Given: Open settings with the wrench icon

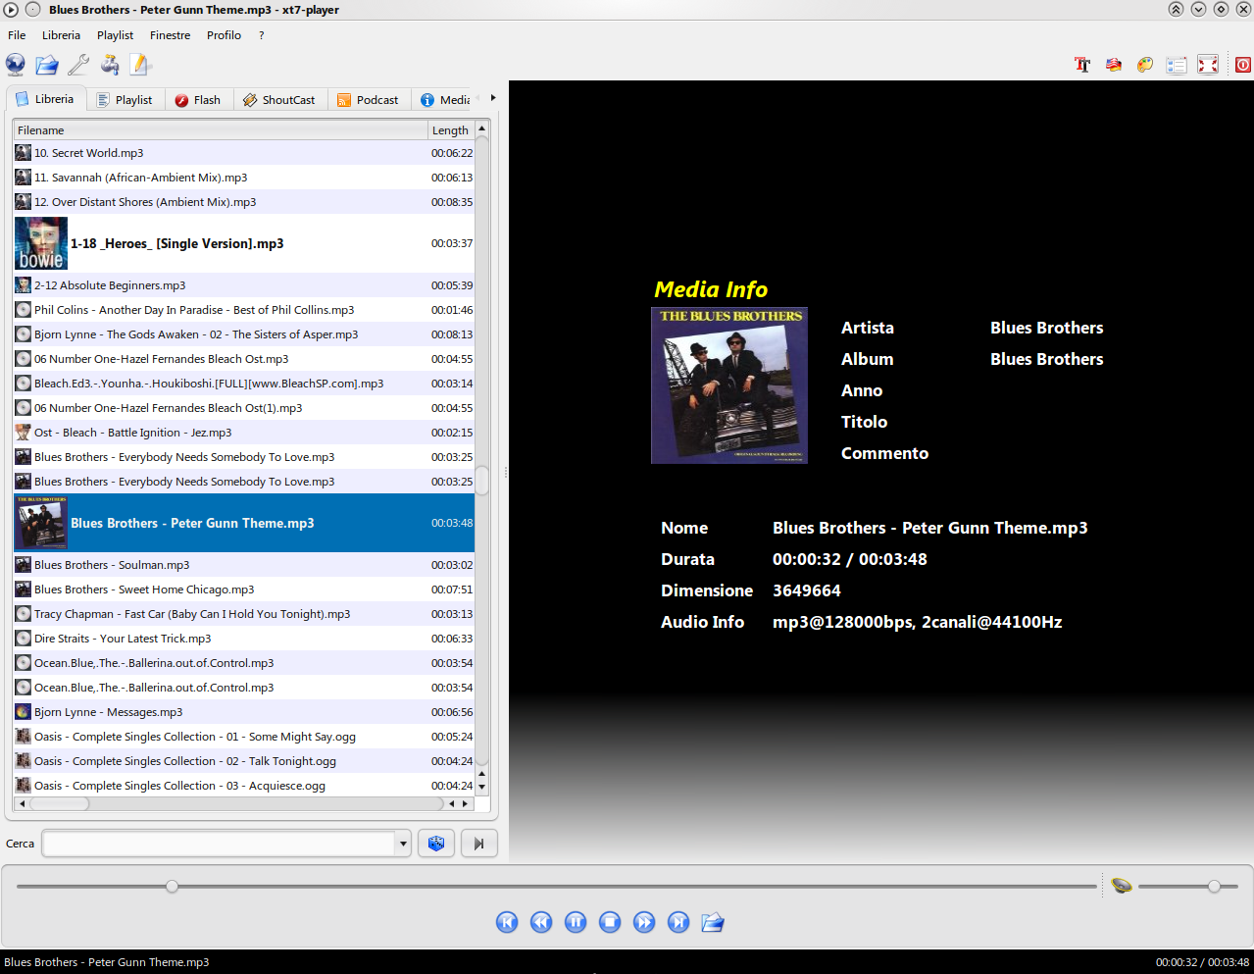Looking at the screenshot, I should [x=78, y=65].
